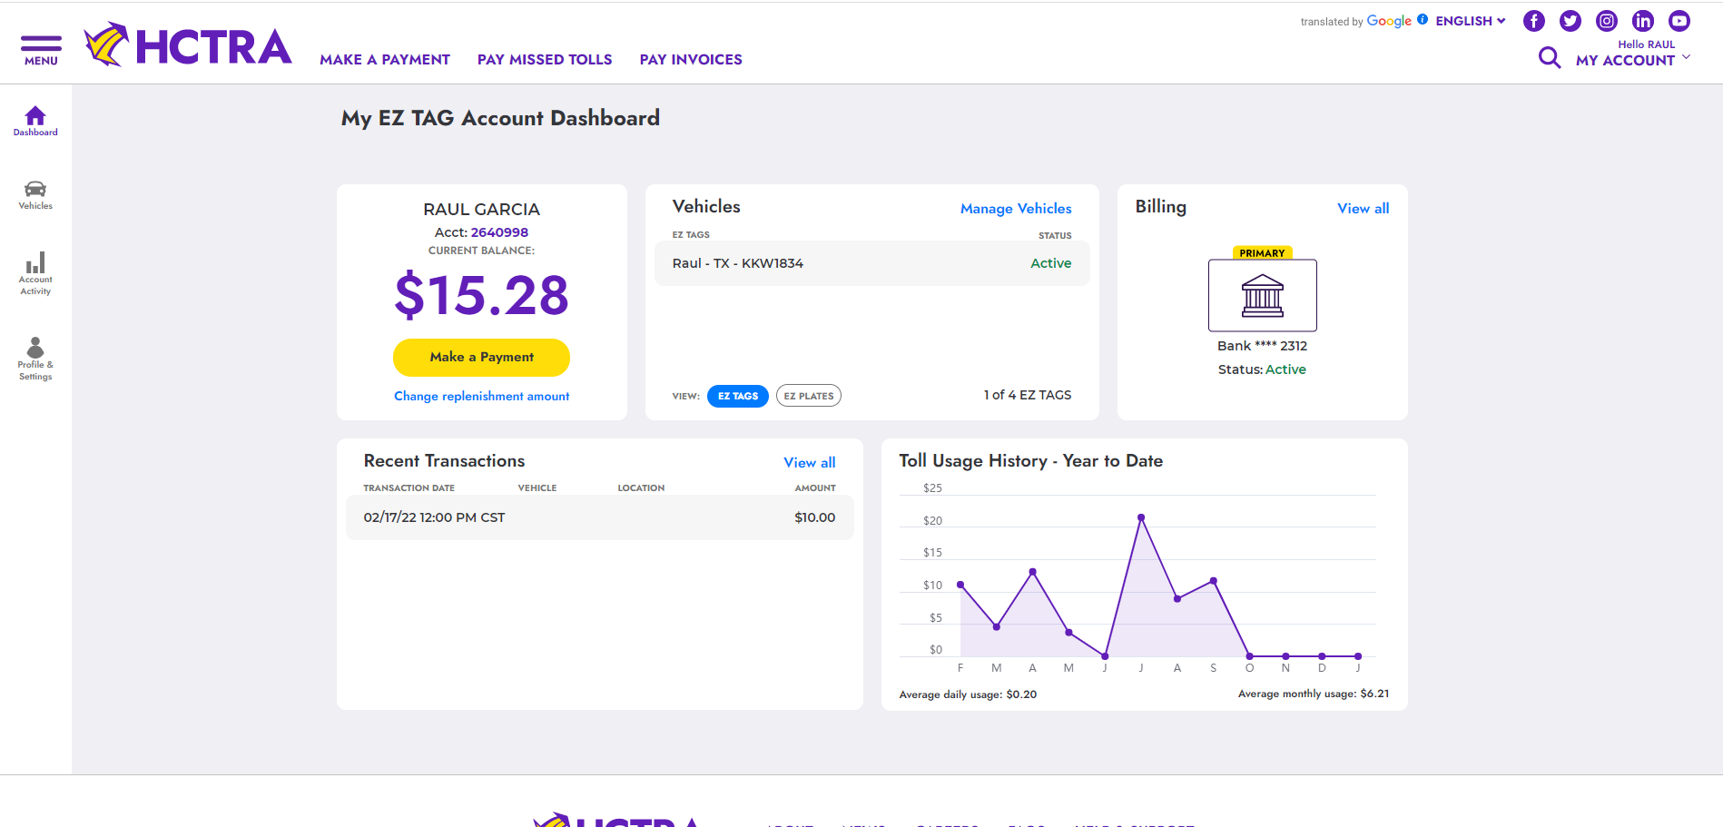The width and height of the screenshot is (1723, 827).
Task: Open PAY INVOICES nav item
Action: coord(691,60)
